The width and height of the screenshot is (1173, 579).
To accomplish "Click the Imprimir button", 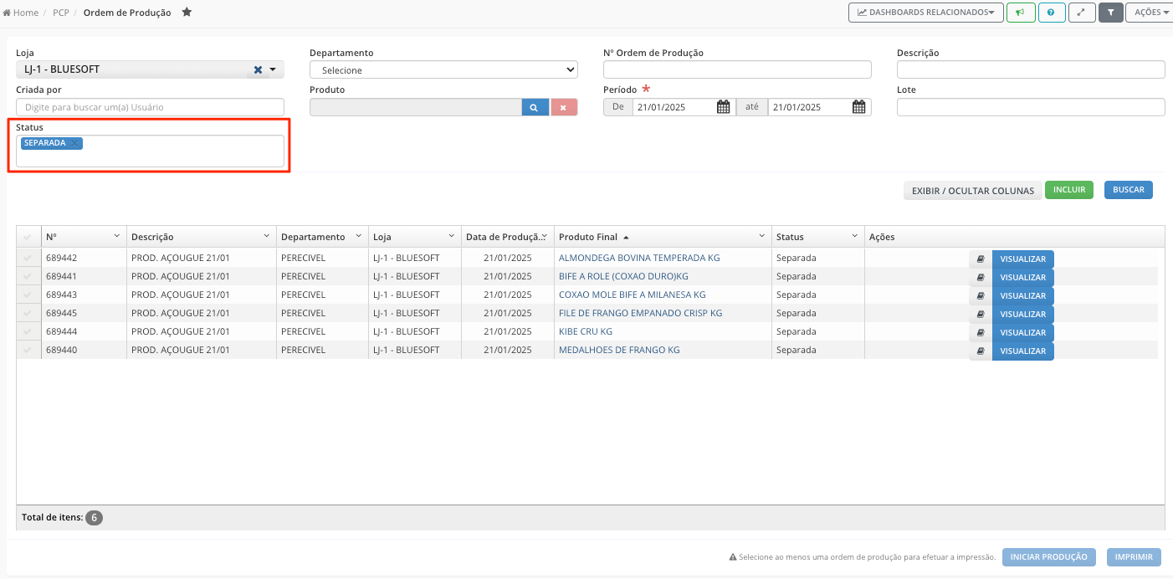I will click(1134, 557).
